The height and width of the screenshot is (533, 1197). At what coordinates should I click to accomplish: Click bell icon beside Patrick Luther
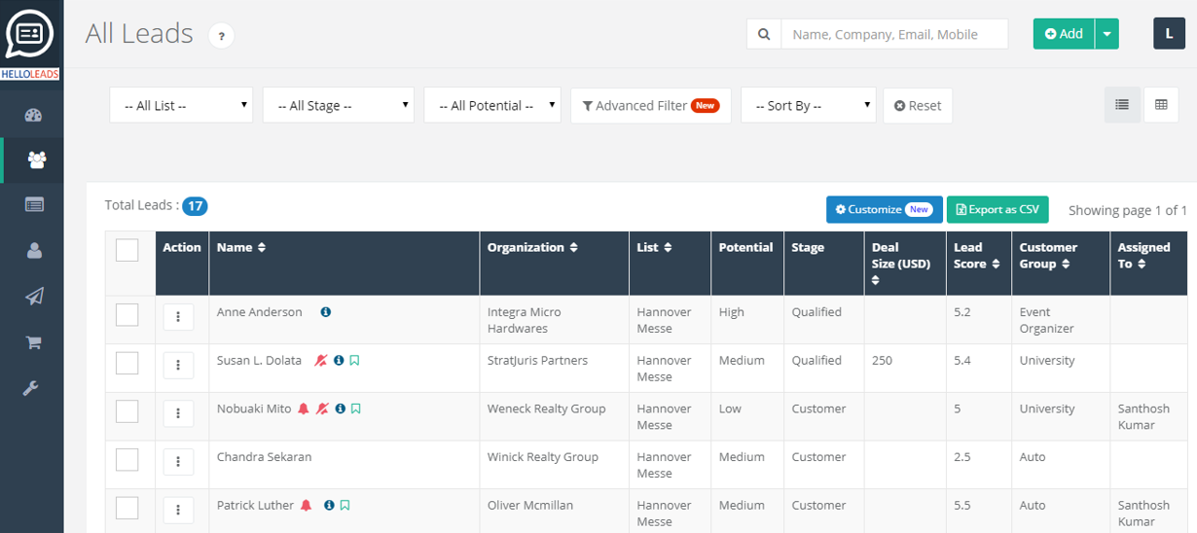point(307,506)
